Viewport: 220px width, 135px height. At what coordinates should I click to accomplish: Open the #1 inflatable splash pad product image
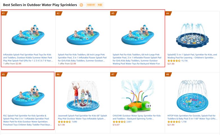click(28, 35)
